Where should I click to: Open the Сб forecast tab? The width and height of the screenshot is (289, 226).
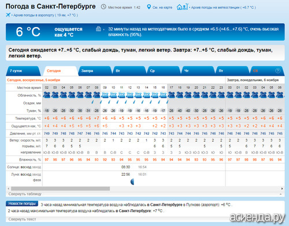(x=267, y=71)
